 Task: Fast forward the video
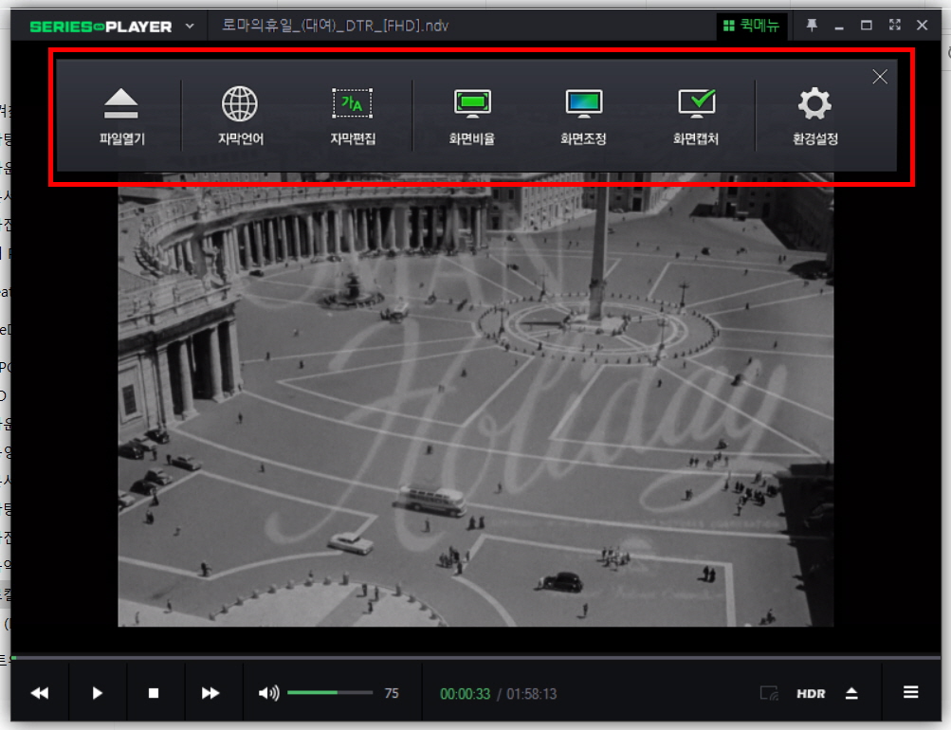(210, 693)
